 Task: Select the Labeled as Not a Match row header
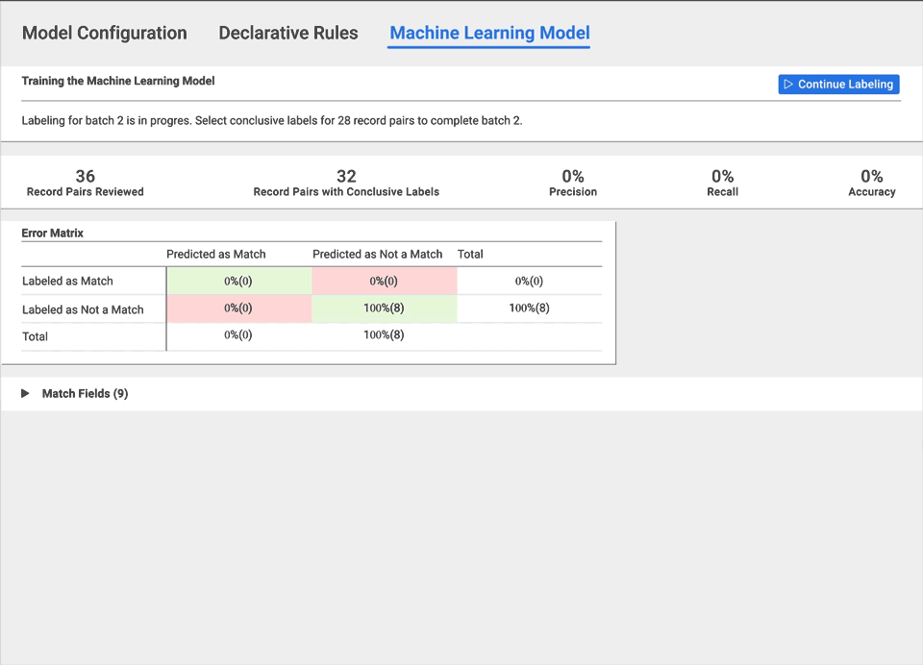point(83,309)
